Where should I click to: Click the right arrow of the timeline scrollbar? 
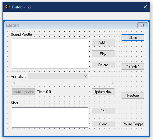coord(113,83)
